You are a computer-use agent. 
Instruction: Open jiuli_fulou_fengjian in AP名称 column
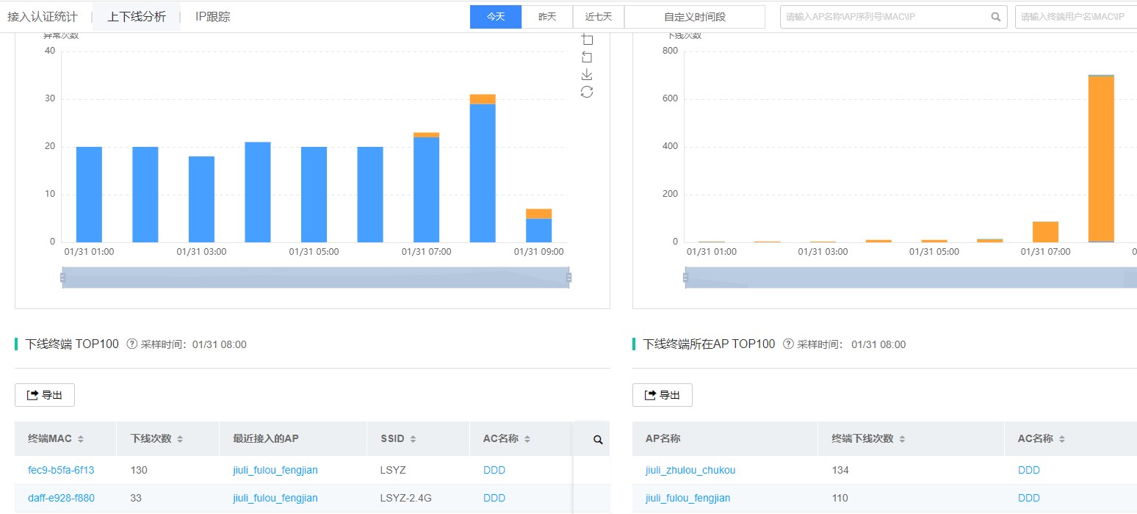tap(688, 498)
